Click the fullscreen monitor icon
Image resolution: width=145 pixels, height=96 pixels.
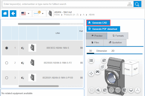pos(131,90)
